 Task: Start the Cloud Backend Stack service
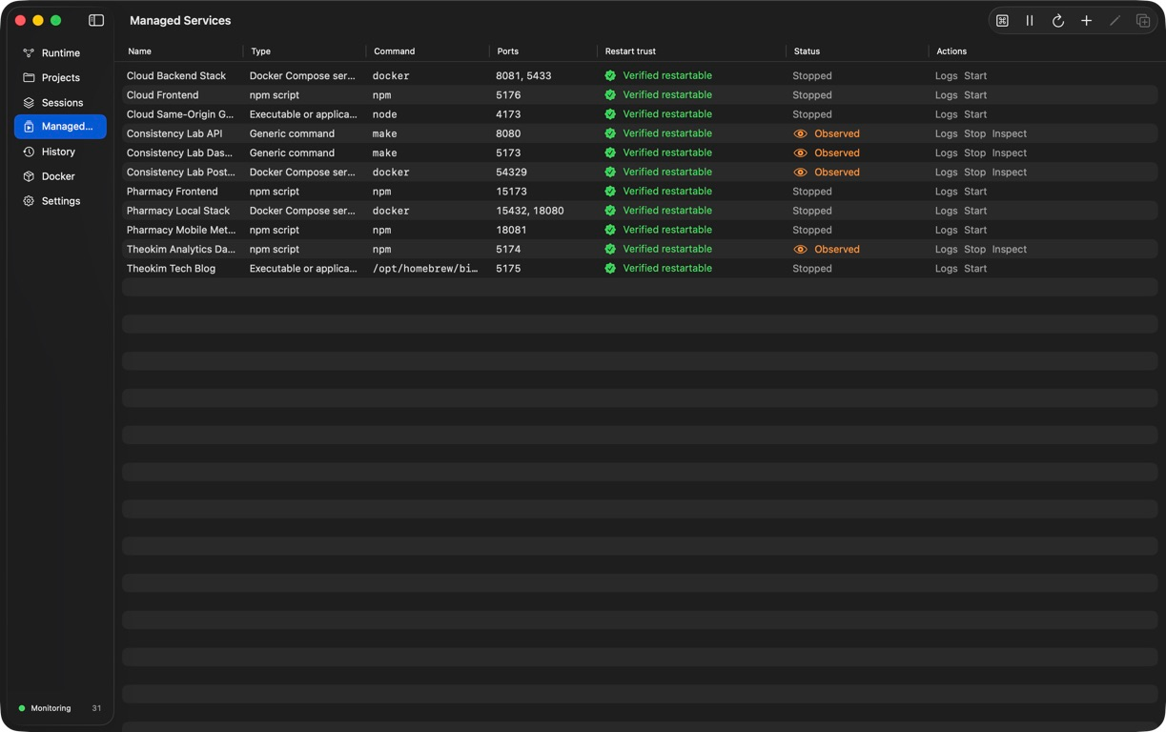975,75
